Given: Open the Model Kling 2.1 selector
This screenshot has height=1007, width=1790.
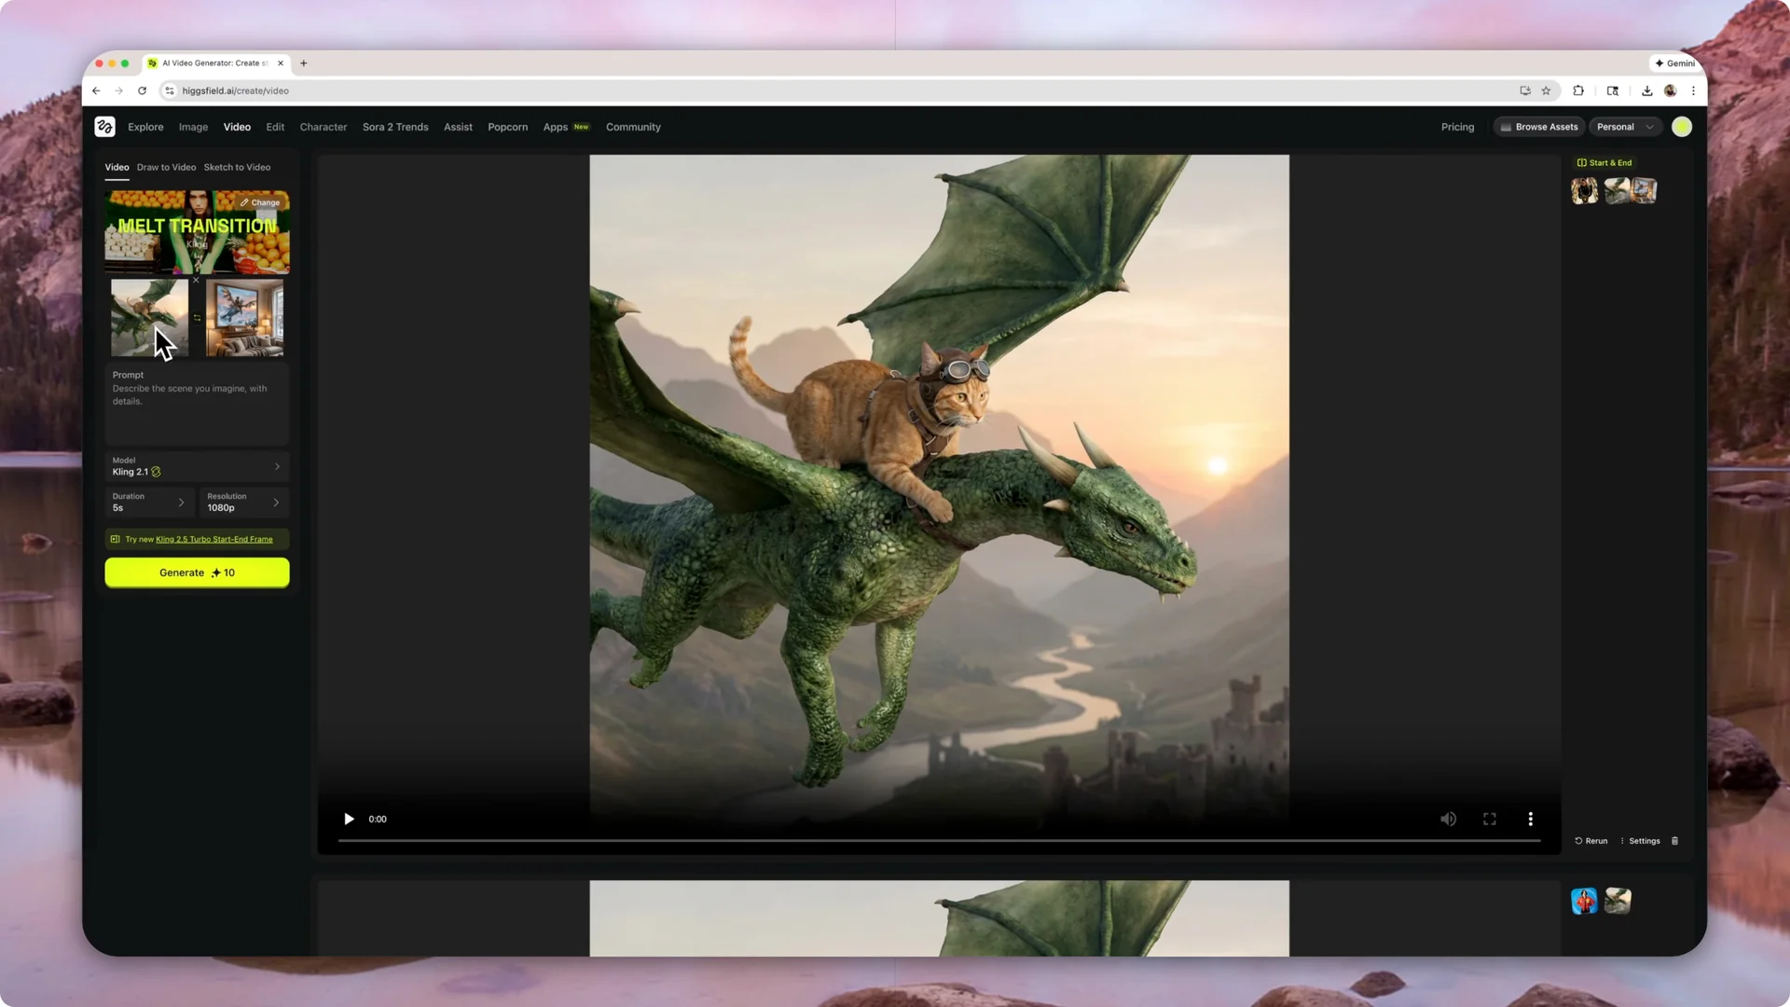Looking at the screenshot, I should (x=197, y=466).
